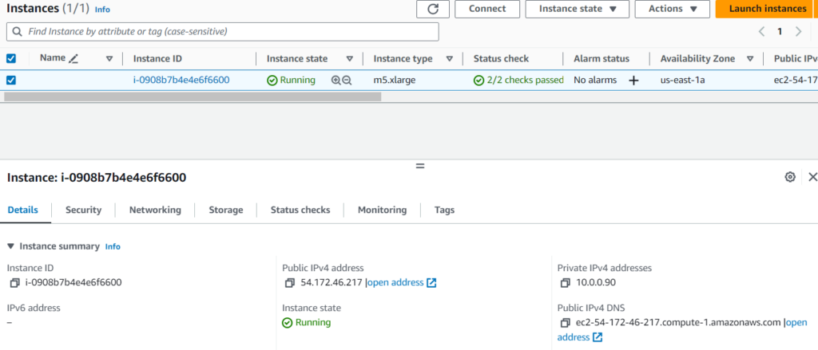Select page number 1 in pagination
Viewport: 818px width, 350px height.
click(x=780, y=32)
